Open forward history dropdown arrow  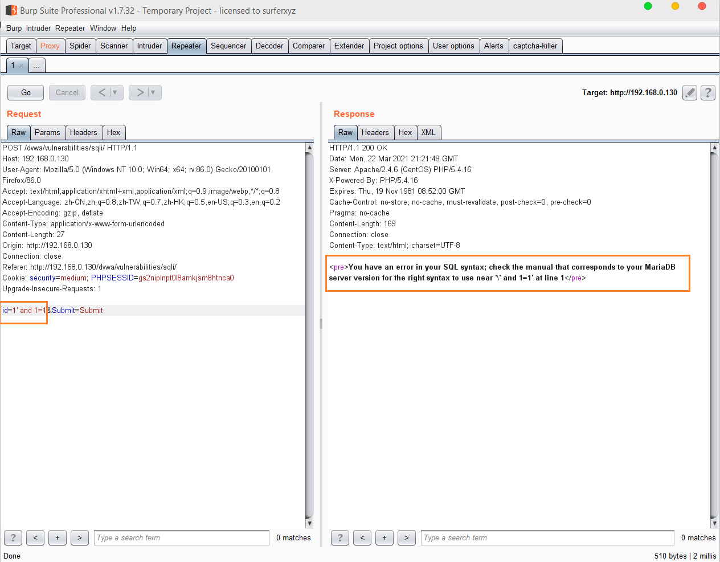point(154,92)
